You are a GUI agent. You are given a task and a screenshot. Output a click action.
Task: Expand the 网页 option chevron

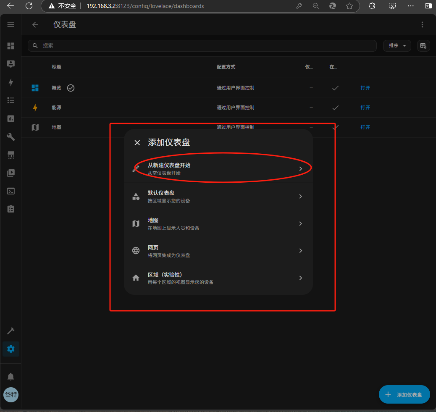300,251
